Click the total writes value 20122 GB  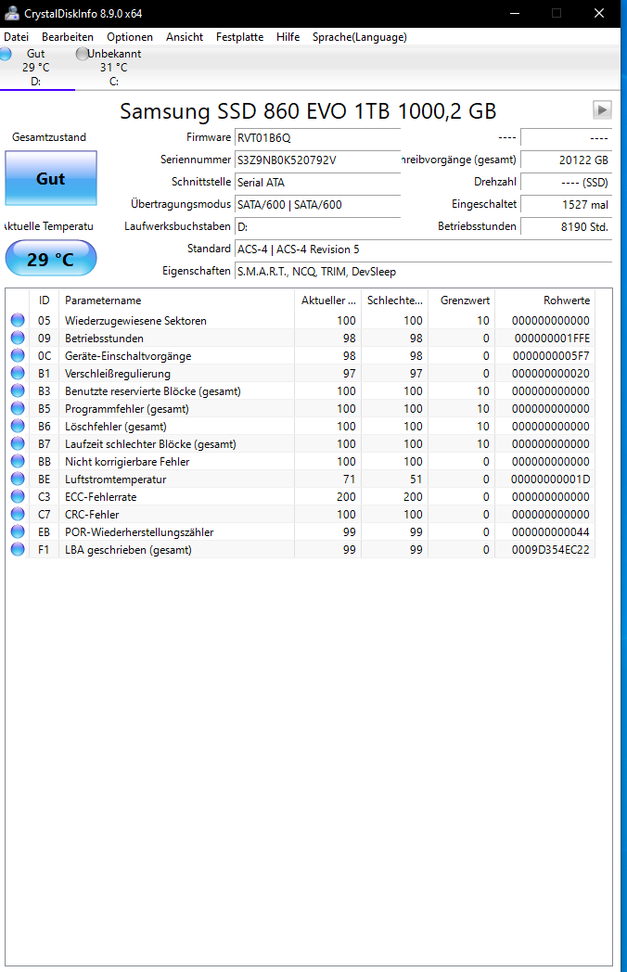point(566,160)
